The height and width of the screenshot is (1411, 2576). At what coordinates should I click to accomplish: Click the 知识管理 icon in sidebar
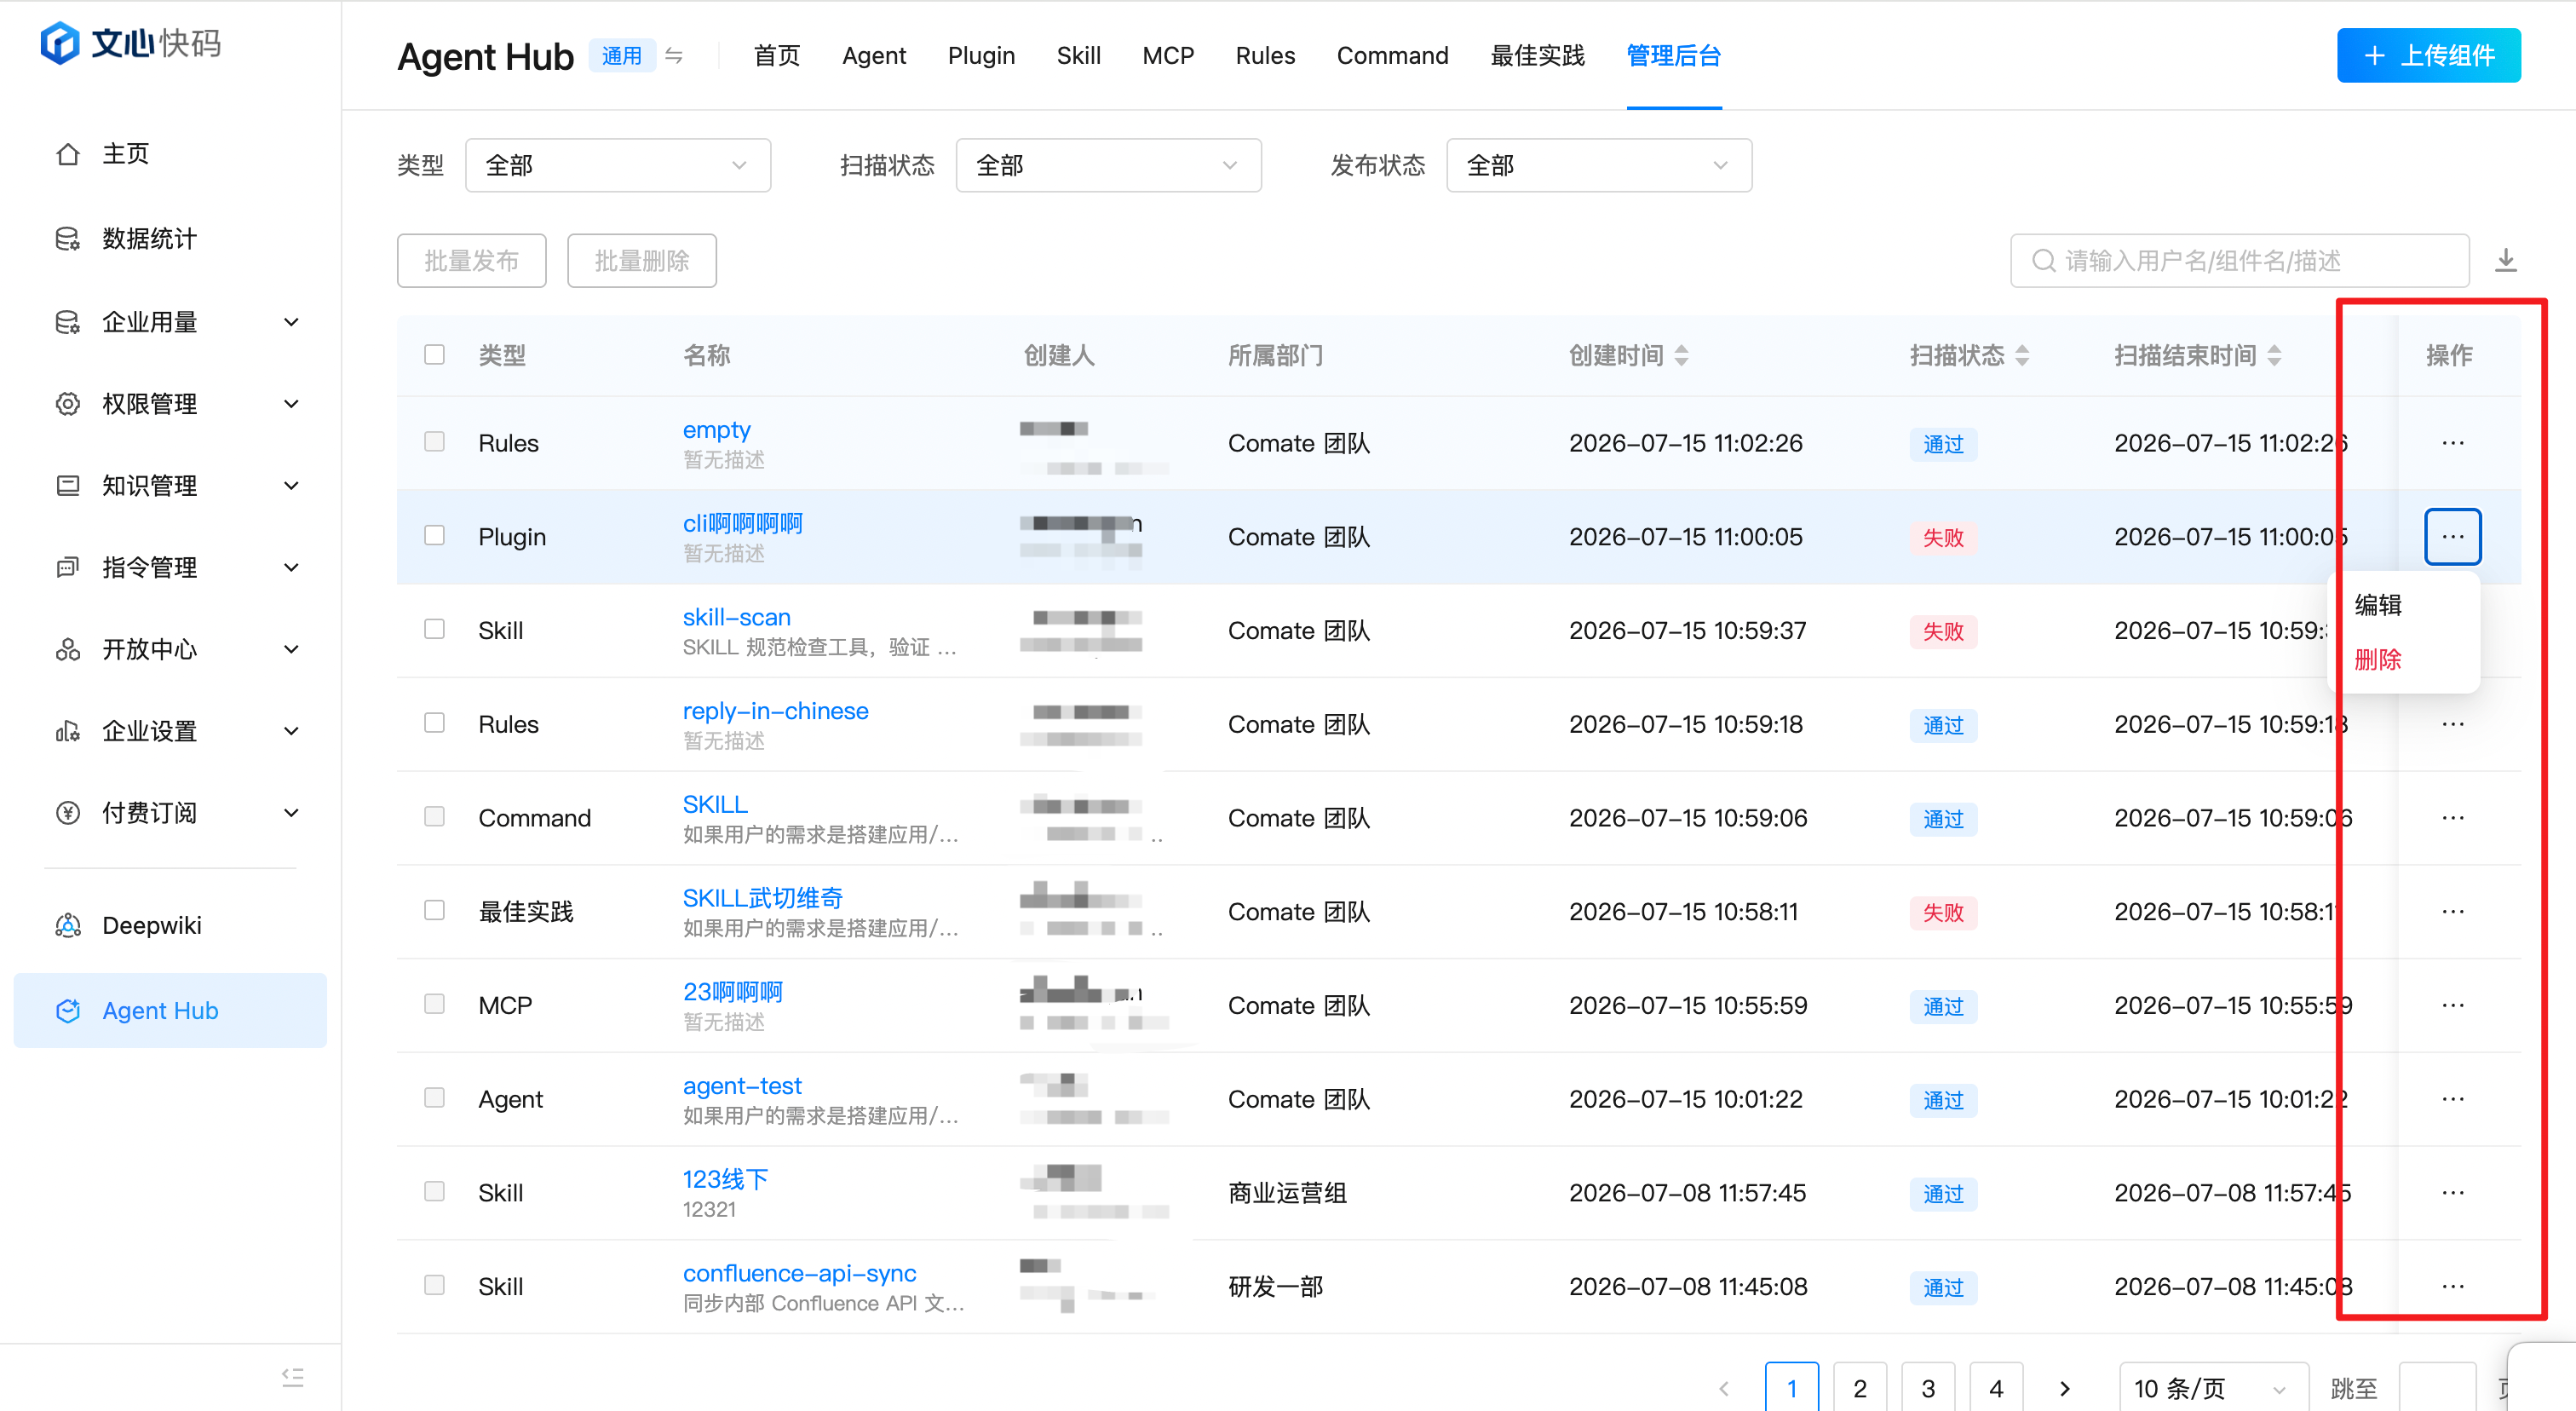pos(67,486)
